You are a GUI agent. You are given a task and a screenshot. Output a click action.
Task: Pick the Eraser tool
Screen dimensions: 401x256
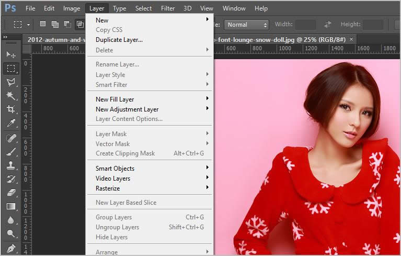(x=10, y=193)
